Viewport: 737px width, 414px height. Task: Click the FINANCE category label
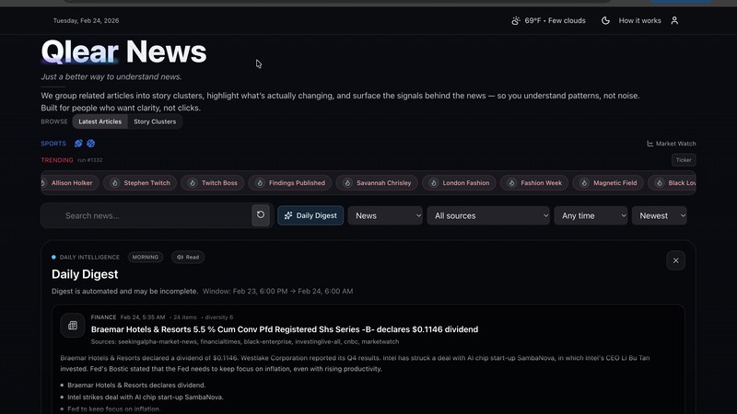coord(103,317)
